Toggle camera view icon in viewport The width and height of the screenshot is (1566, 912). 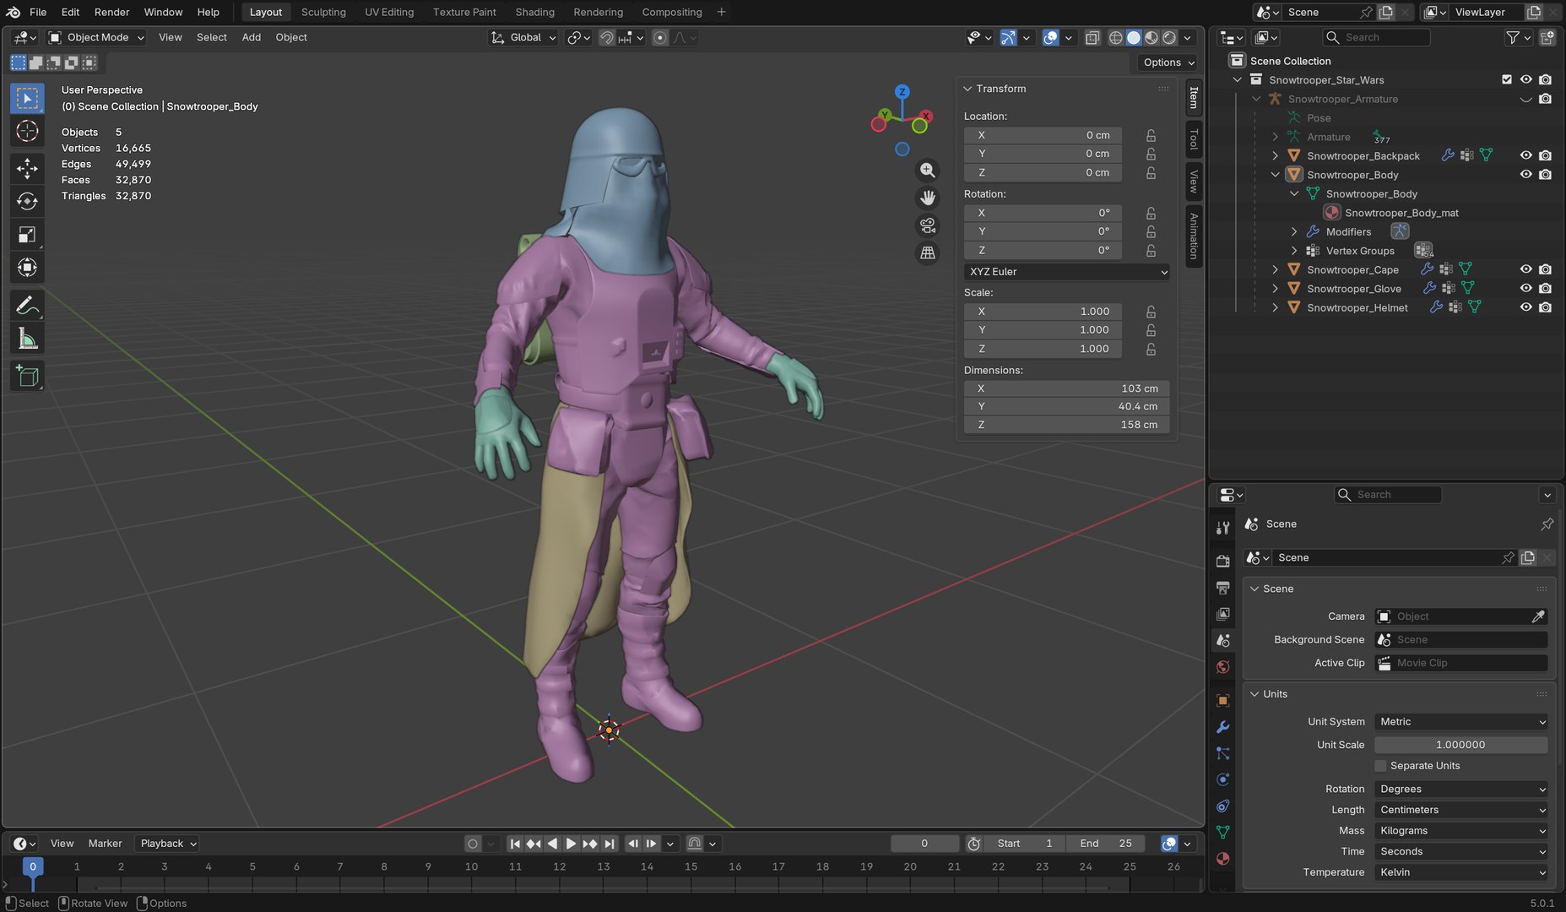click(927, 225)
